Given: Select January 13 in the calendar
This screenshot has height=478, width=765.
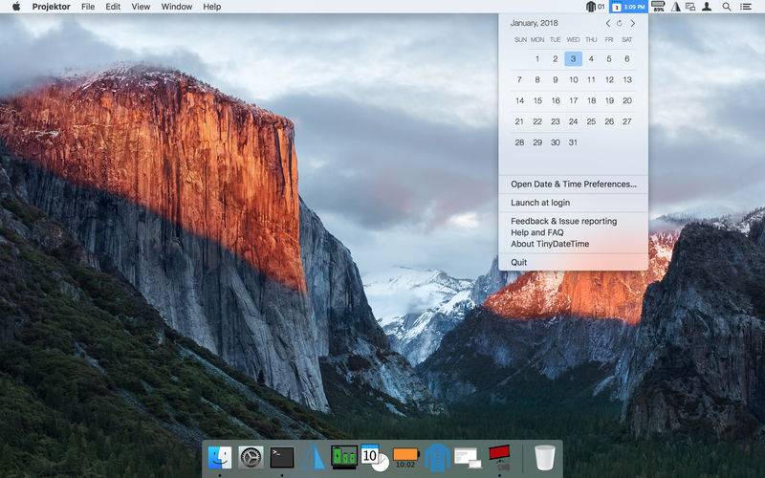Looking at the screenshot, I should (627, 79).
